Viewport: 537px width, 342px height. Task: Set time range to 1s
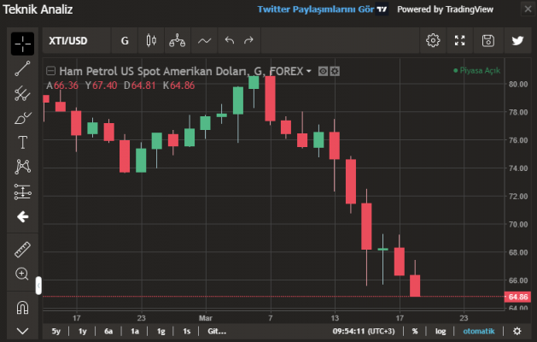[x=187, y=332]
